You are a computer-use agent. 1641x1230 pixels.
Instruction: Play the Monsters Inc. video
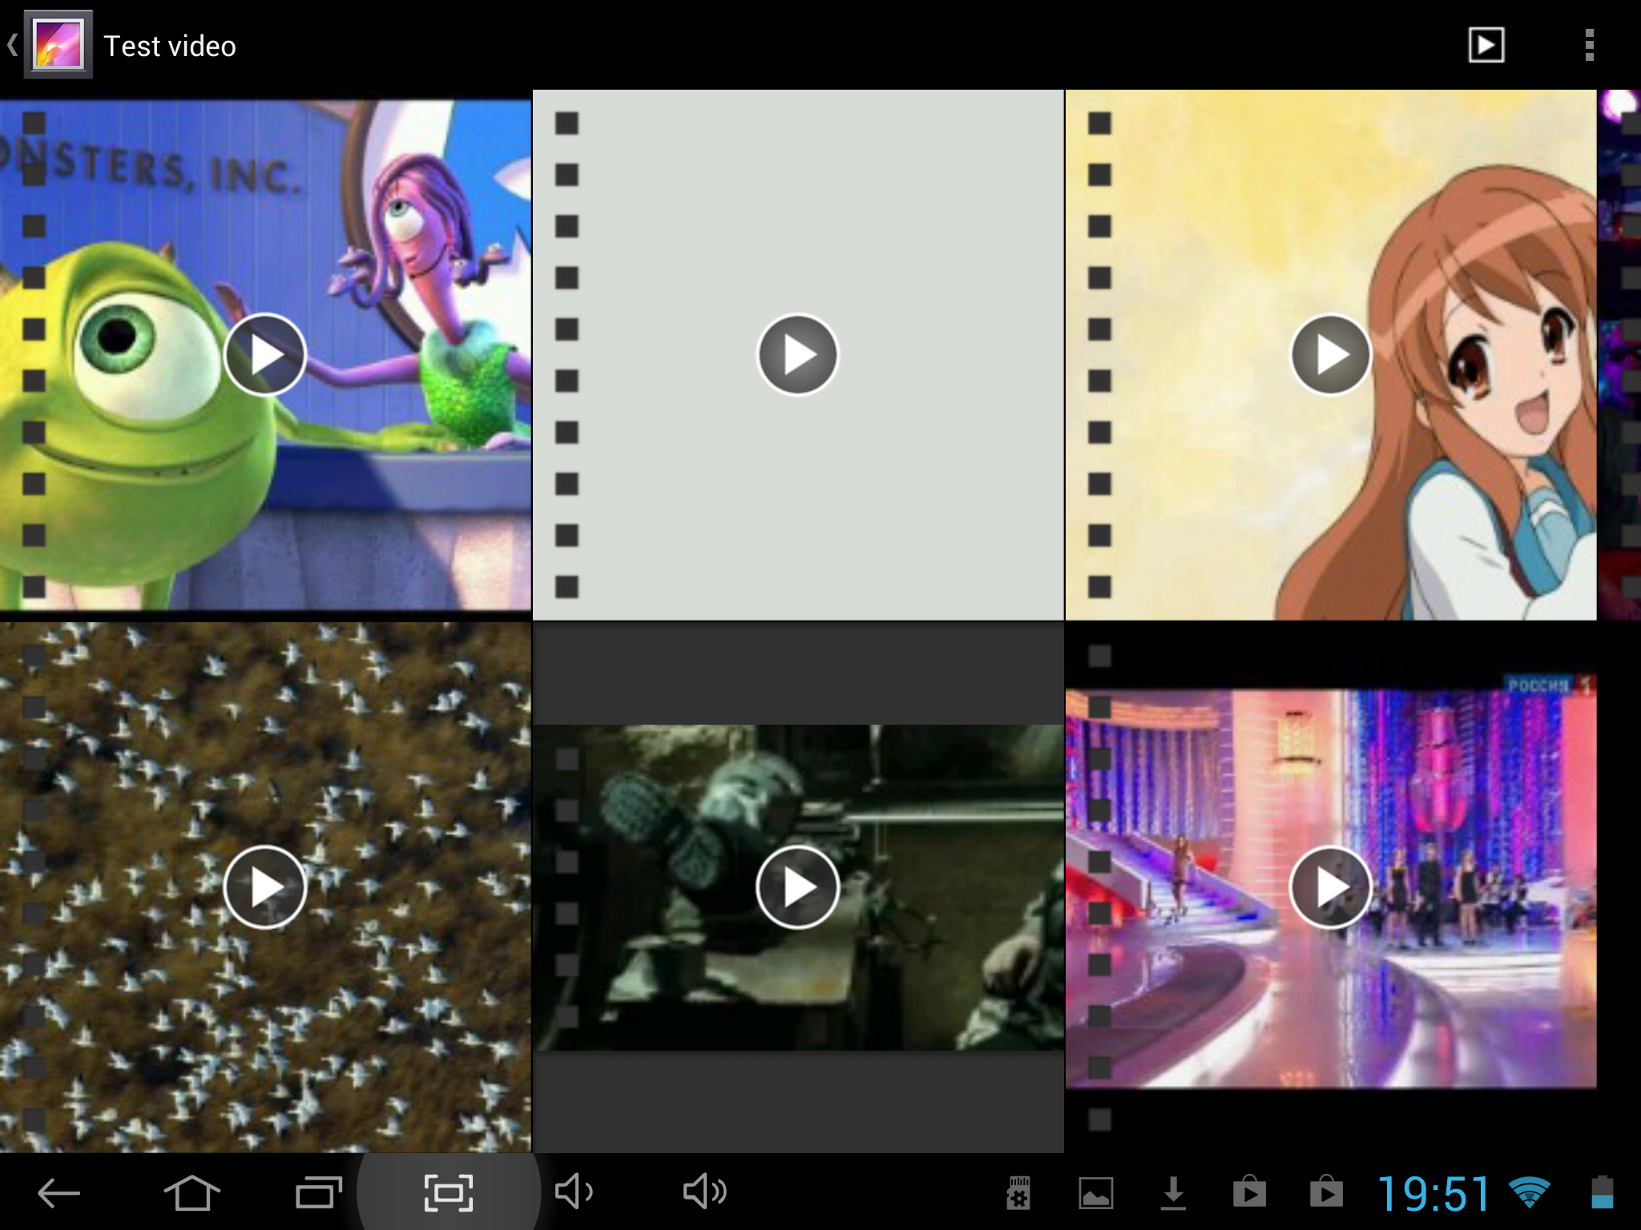265,355
